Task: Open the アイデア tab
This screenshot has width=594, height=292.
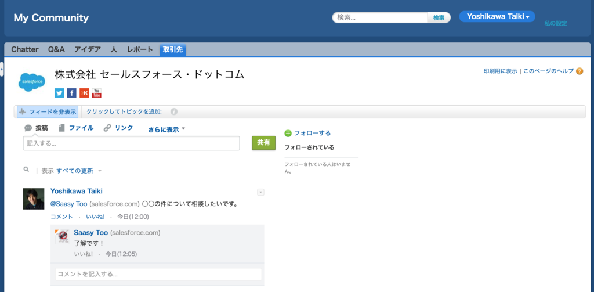Action: (x=88, y=49)
